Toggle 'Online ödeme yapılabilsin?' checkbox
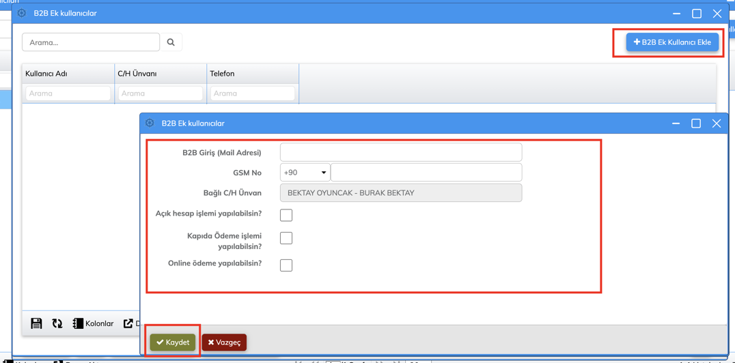735x363 pixels. coord(286,265)
